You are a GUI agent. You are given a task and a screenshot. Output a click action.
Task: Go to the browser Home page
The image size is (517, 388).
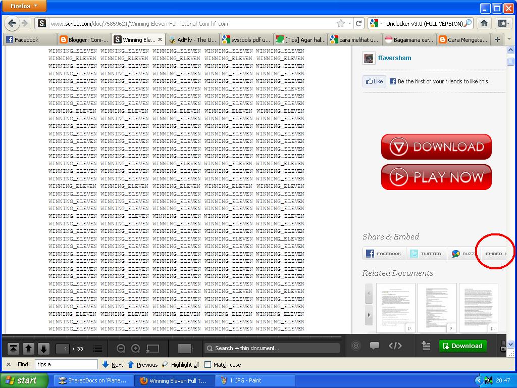pyautogui.click(x=484, y=23)
